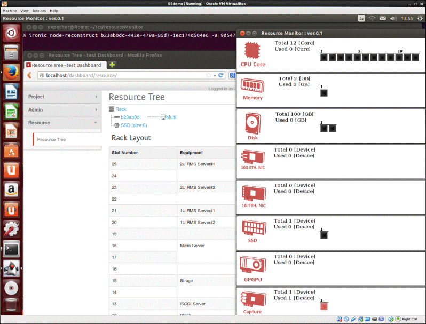This screenshot has height=324, width=426.
Task: Click the red used Capture device slot
Action: pos(324,306)
